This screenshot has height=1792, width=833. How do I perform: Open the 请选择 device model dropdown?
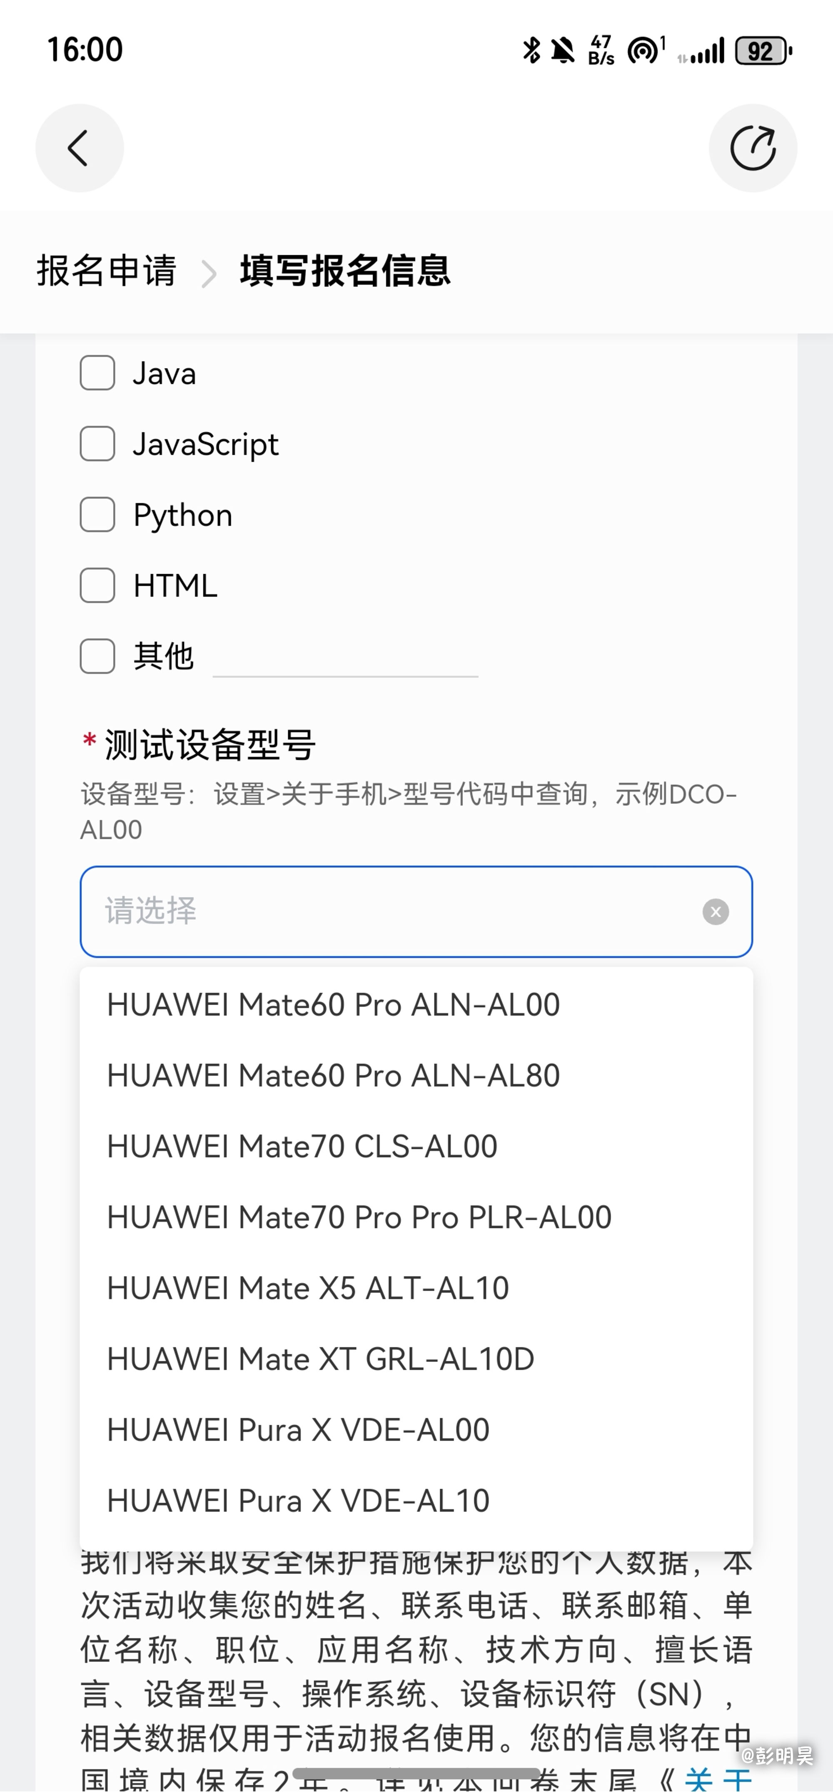[x=416, y=911]
